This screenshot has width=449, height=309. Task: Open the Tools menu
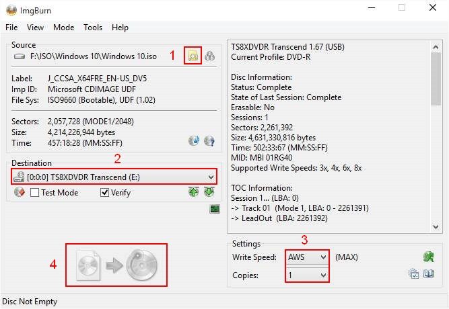coord(93,28)
